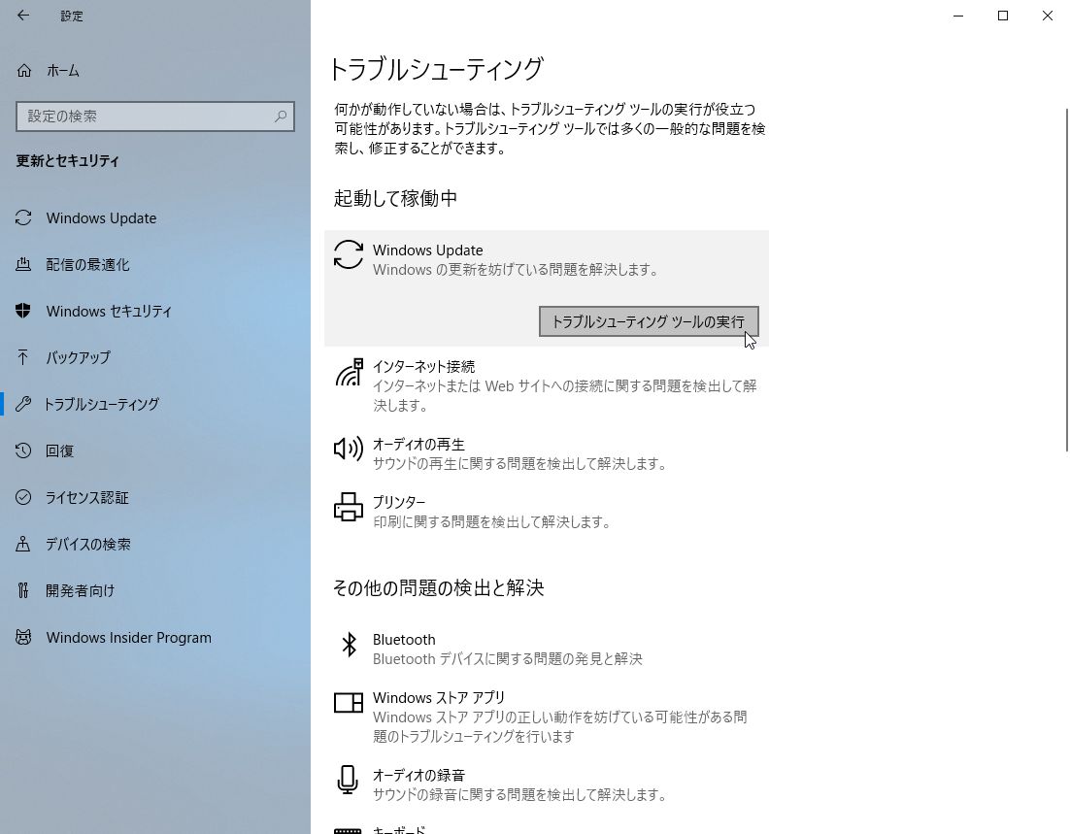Screen dimensions: 1070x834
Task: Open Windows Insider Program page
Action: pos(155,638)
